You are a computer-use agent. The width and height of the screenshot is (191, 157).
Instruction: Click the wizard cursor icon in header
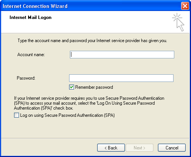(178, 22)
